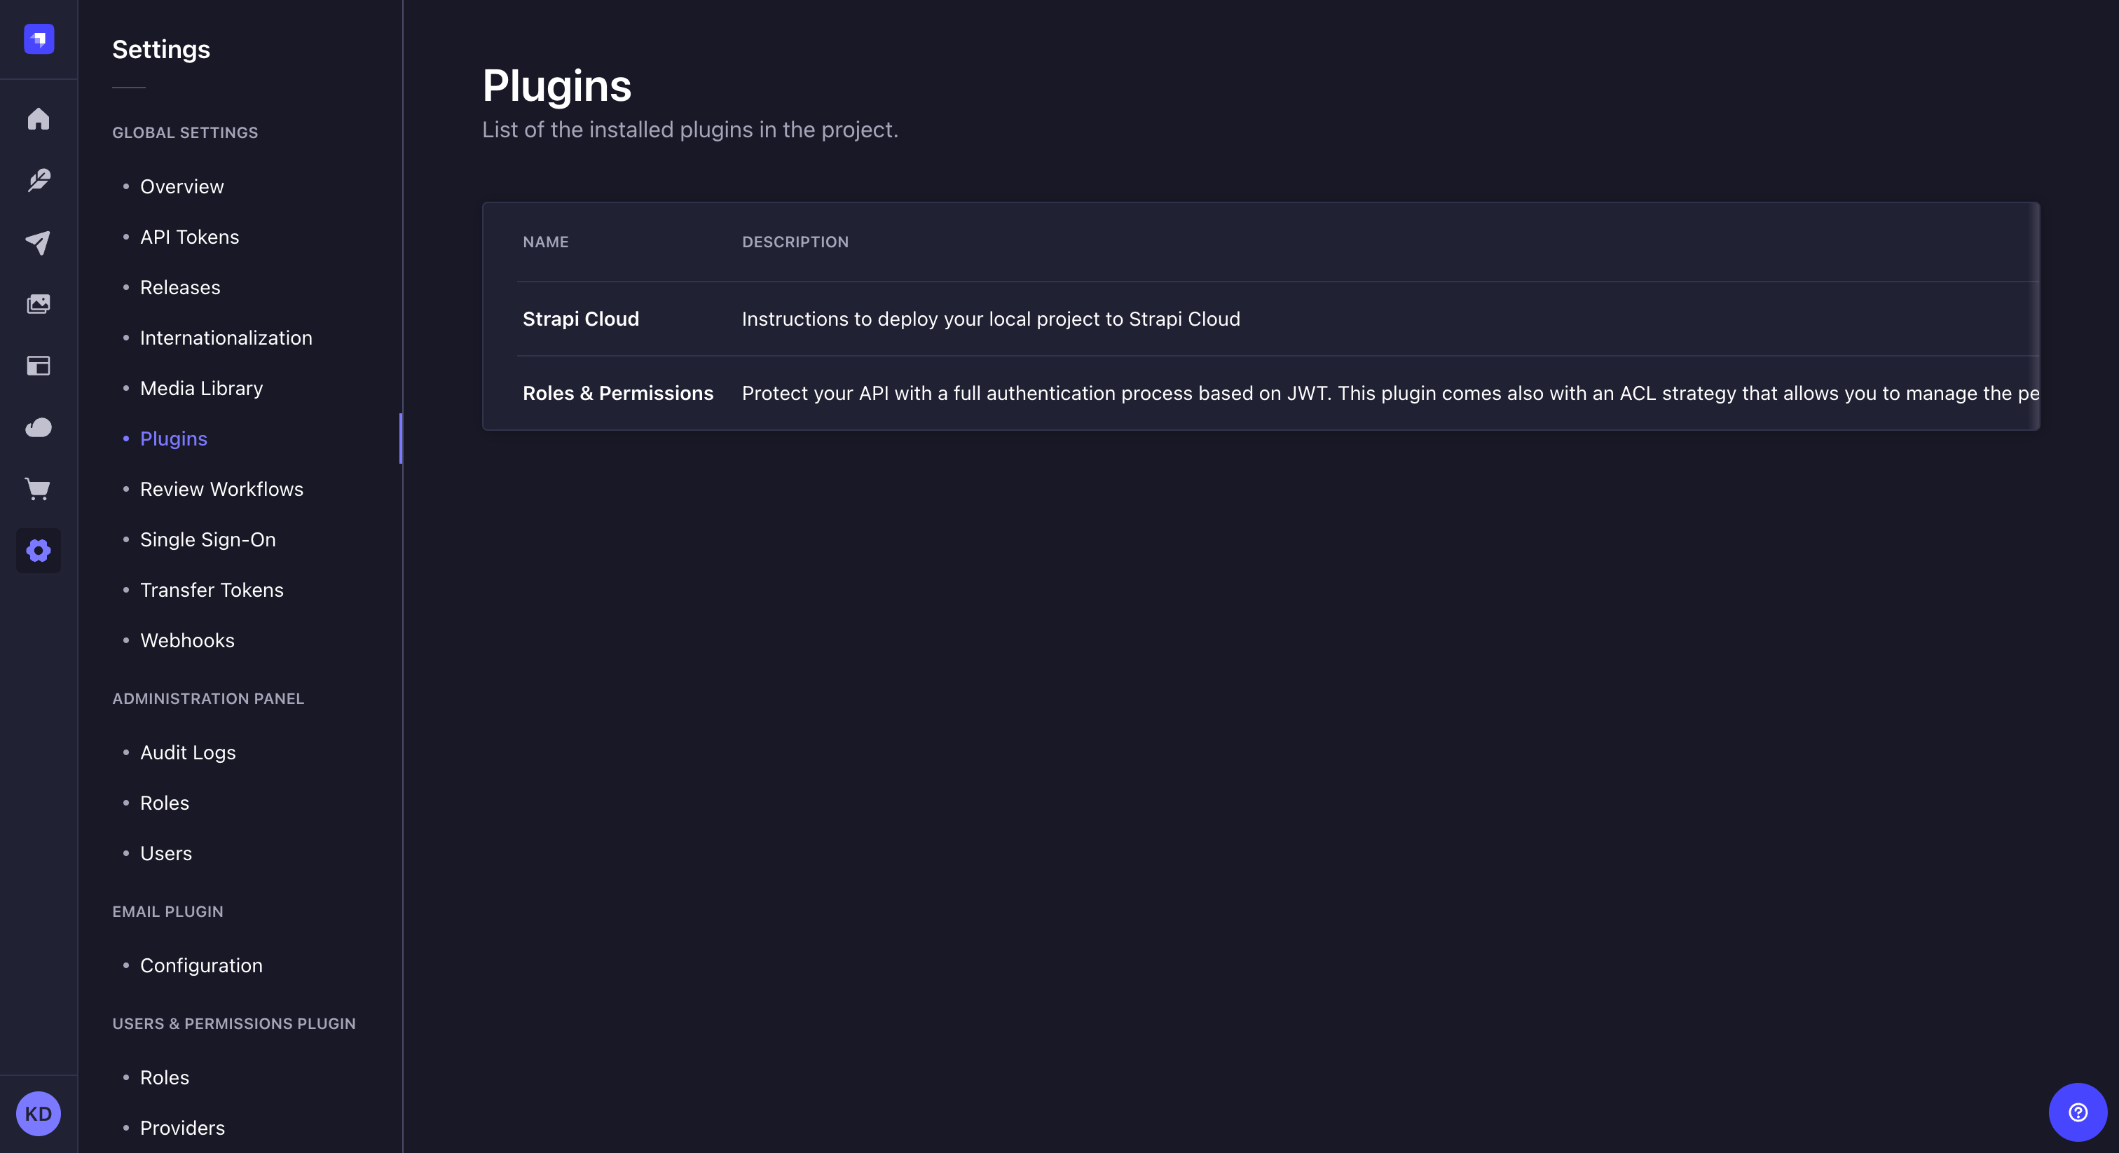Open the help question mark button

pos(2077,1112)
